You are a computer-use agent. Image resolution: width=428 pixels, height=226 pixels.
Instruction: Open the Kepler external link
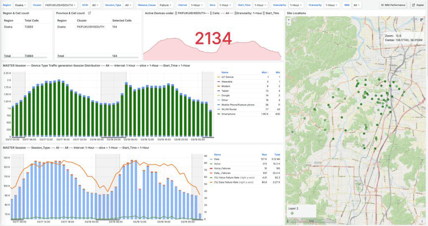418,5
